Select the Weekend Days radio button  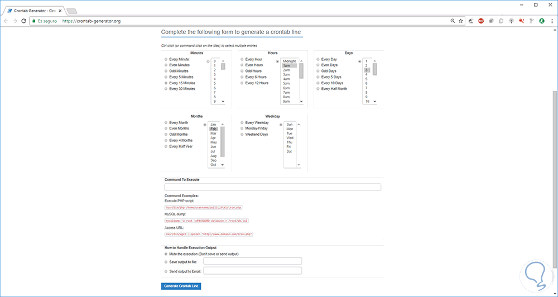(242, 134)
